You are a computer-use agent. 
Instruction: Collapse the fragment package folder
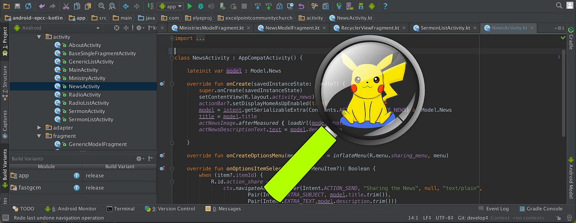click(39, 136)
